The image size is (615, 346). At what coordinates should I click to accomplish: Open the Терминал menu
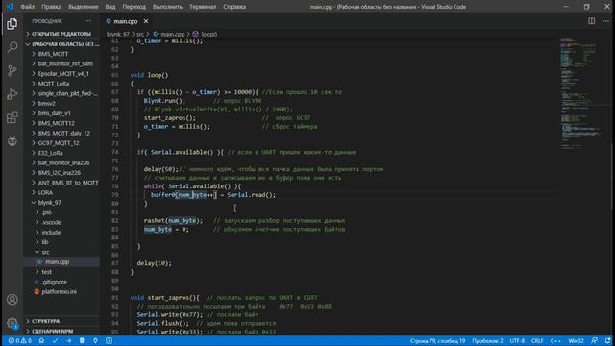[203, 7]
